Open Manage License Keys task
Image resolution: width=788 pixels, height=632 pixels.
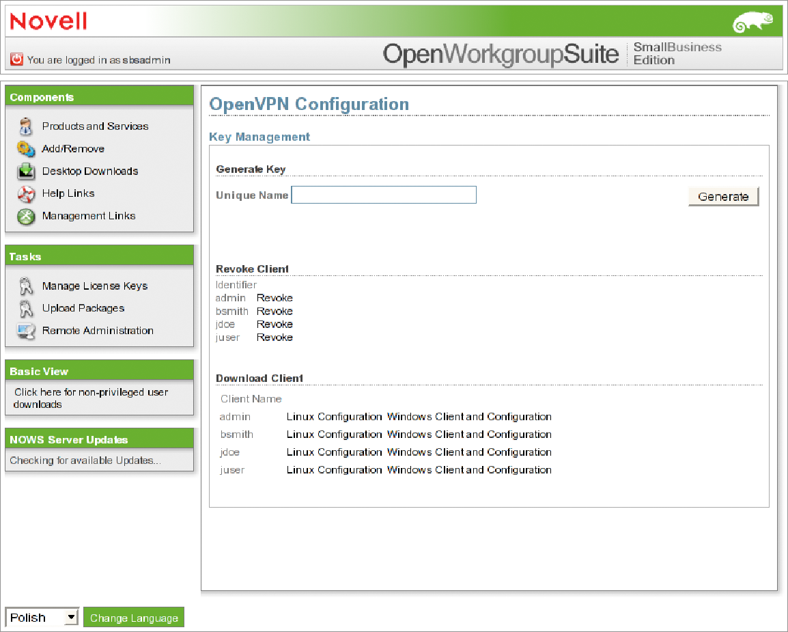95,286
